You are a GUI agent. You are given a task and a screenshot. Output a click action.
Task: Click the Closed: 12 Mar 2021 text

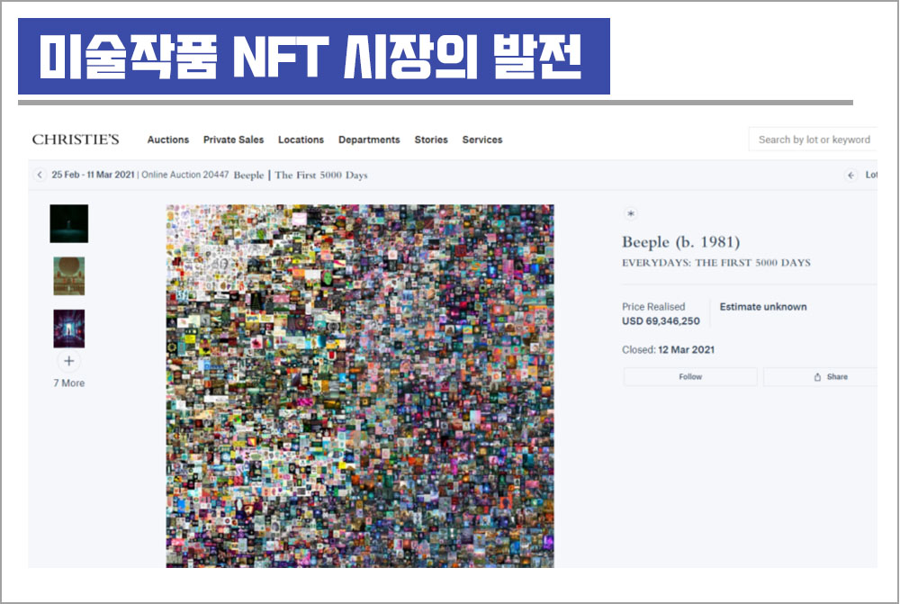(668, 349)
